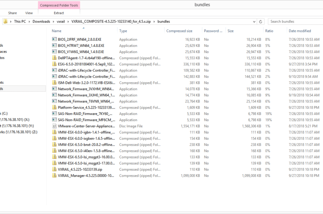
Task: Click the BIOS_V1W6G_WN64_1.4.9.EXE file icon
Action: (54, 51)
